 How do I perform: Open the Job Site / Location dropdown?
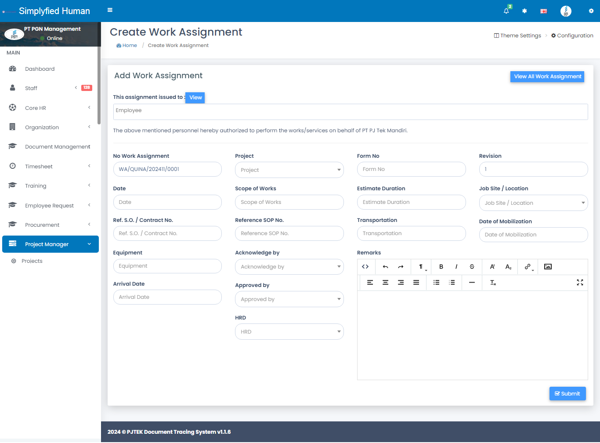point(533,203)
